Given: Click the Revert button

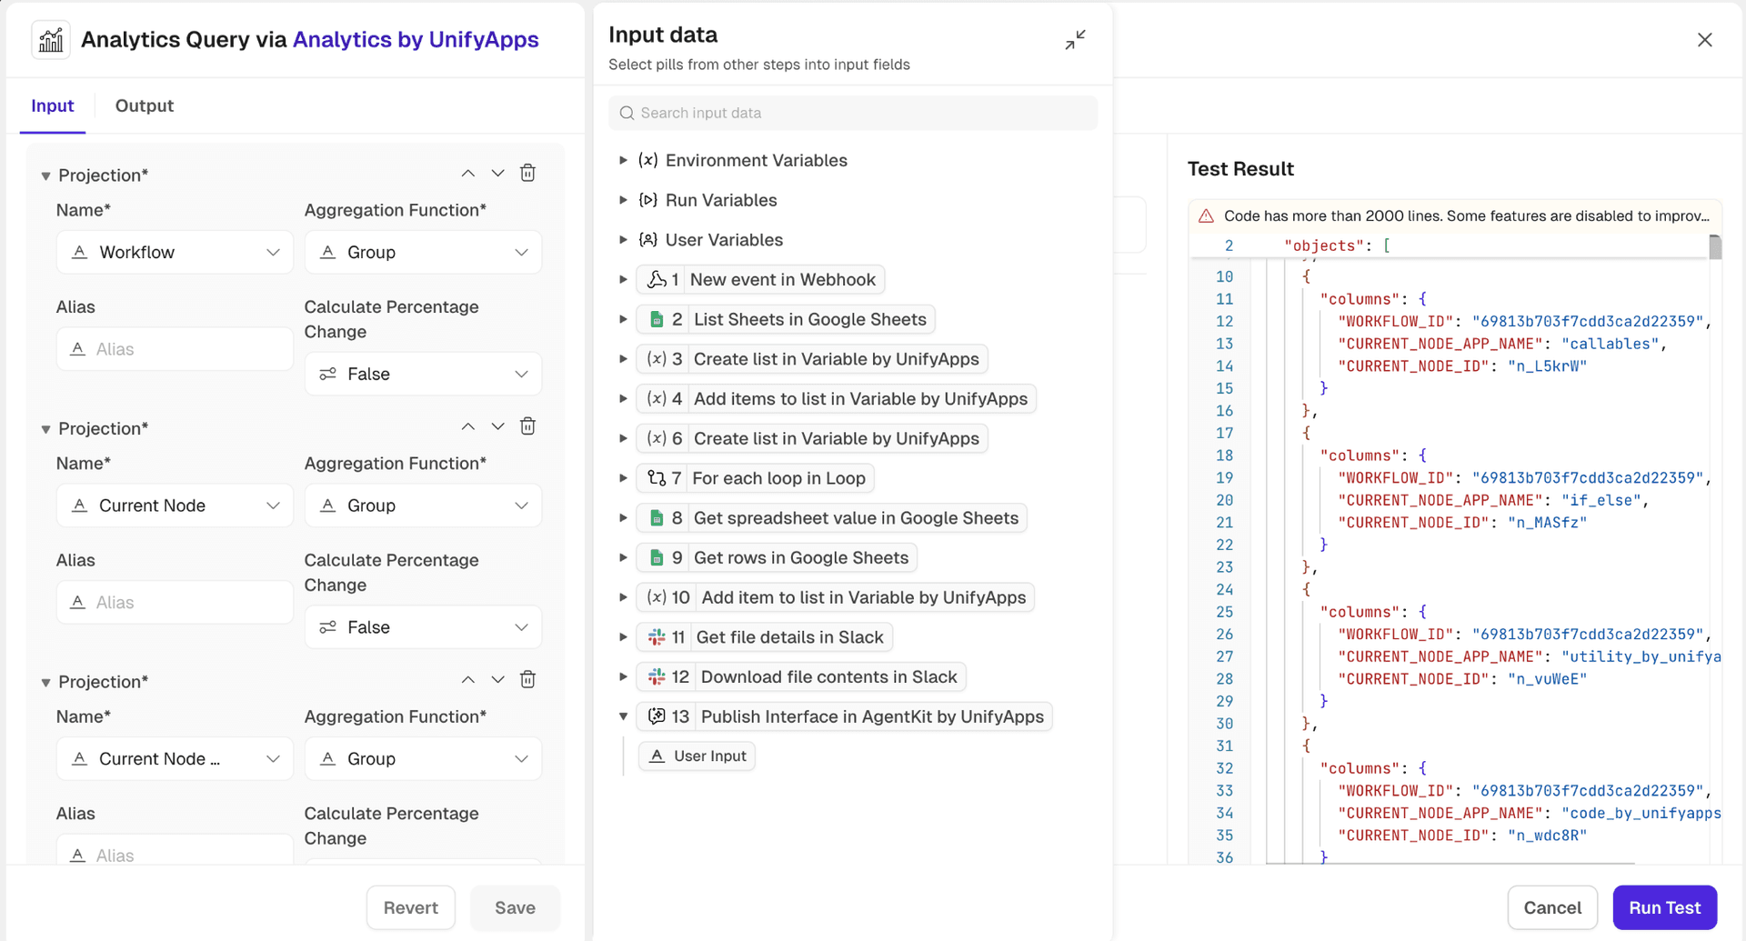Looking at the screenshot, I should 410,907.
